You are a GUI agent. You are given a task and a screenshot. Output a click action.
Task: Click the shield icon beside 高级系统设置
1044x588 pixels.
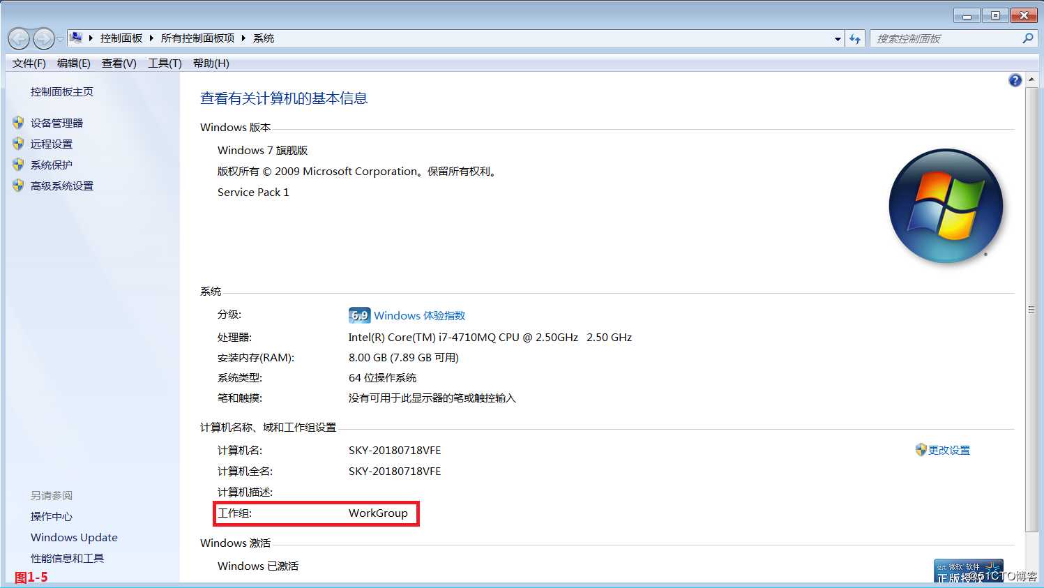point(19,186)
